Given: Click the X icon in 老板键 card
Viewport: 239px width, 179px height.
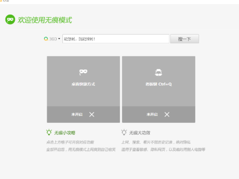Looking at the screenshot, I should point(167,114).
